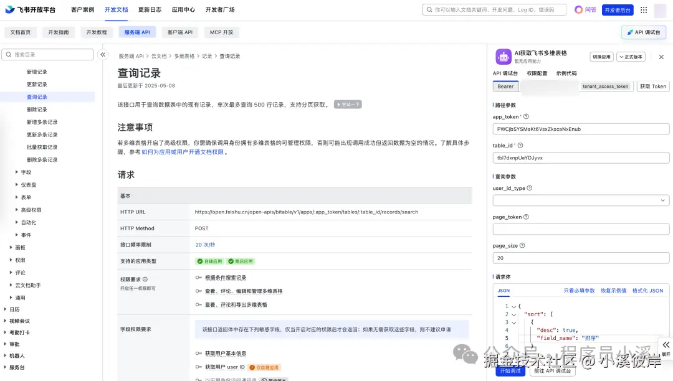Switch to 客户端 API tab
673x381 pixels.
pyautogui.click(x=180, y=32)
